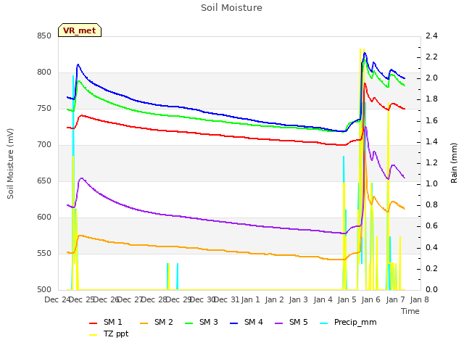Click the VR_met site label box
Screen dimensions: 464x348
coord(80,30)
